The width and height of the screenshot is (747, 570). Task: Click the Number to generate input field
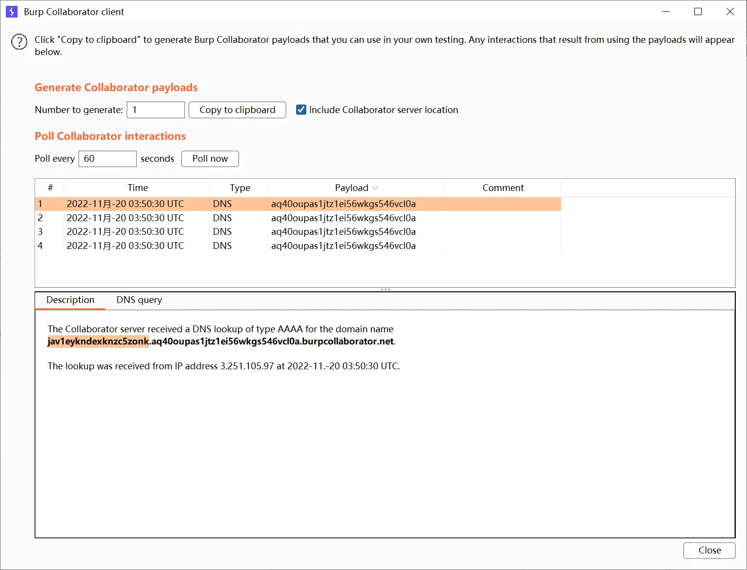click(x=156, y=110)
